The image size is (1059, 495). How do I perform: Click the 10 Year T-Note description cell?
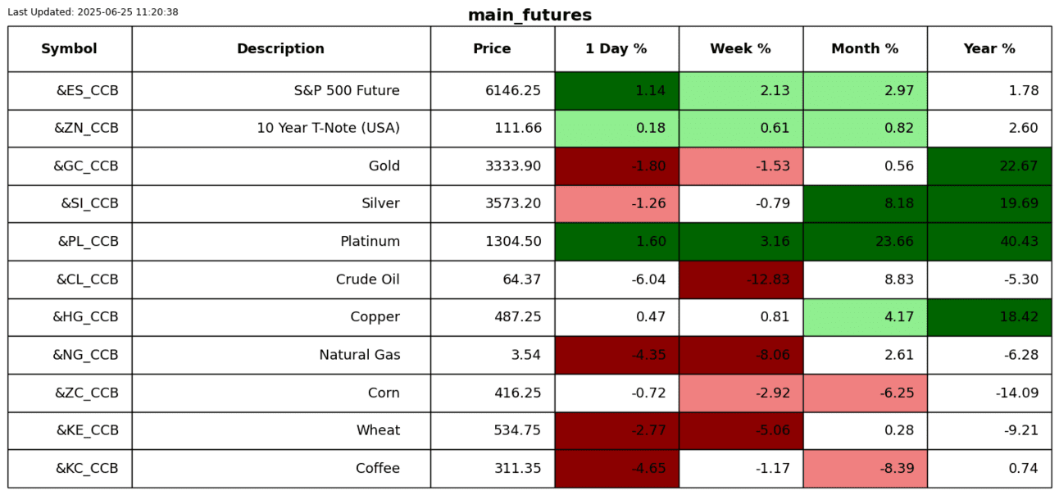[x=280, y=129]
